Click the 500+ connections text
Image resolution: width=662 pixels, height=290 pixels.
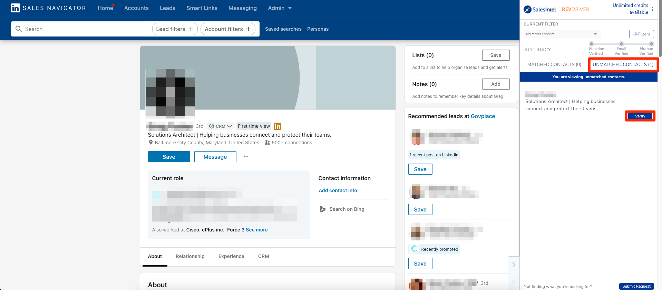[292, 143]
